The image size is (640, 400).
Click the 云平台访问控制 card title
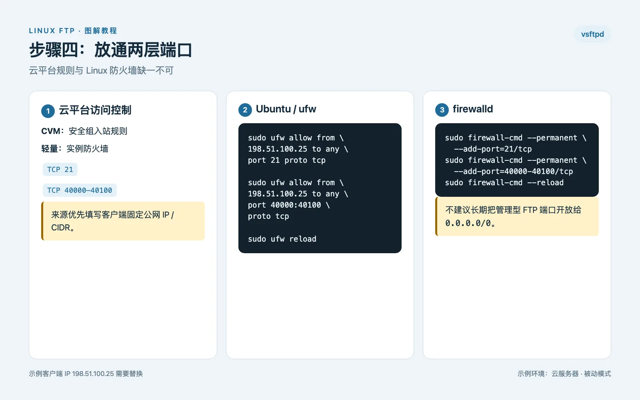[x=95, y=110]
